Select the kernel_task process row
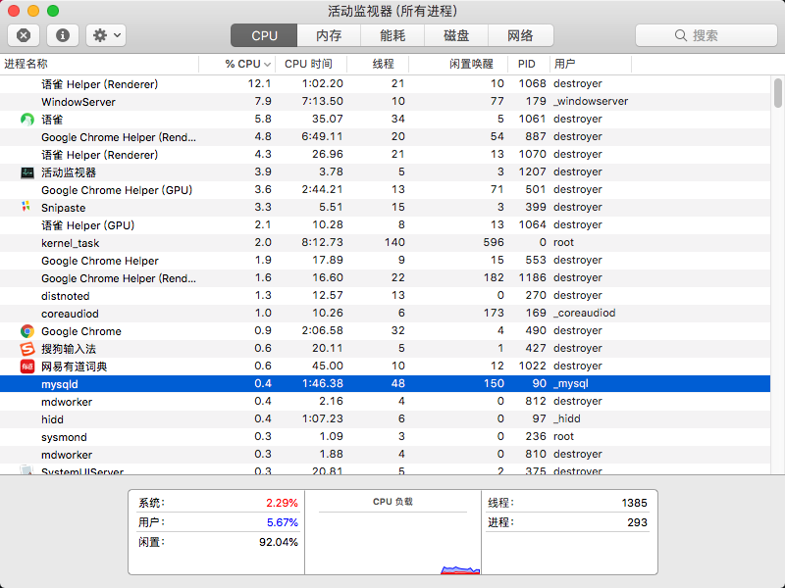Screen dimensions: 785x588 tap(385, 243)
